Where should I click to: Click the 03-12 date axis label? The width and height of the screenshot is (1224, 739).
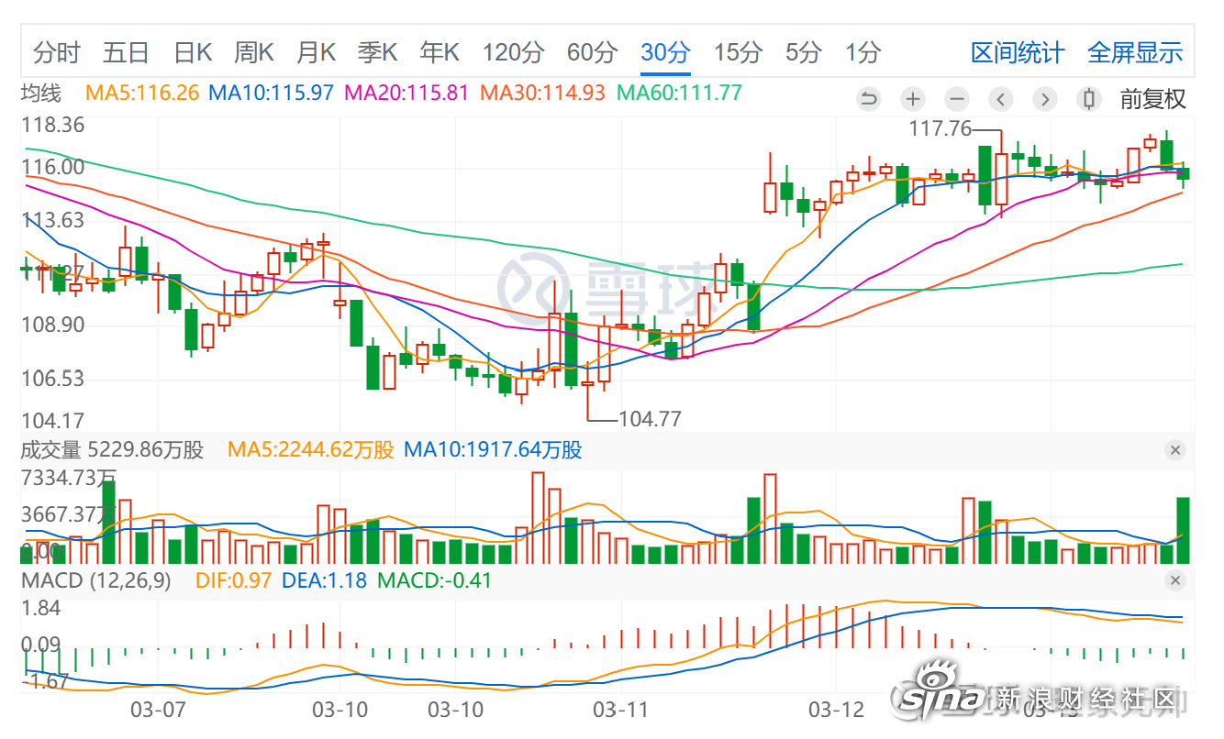(836, 710)
